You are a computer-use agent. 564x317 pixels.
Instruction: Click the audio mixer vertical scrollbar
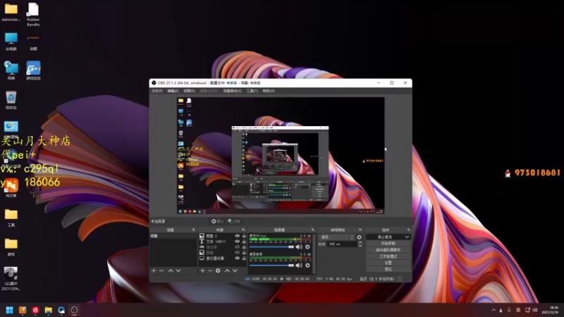(x=314, y=254)
